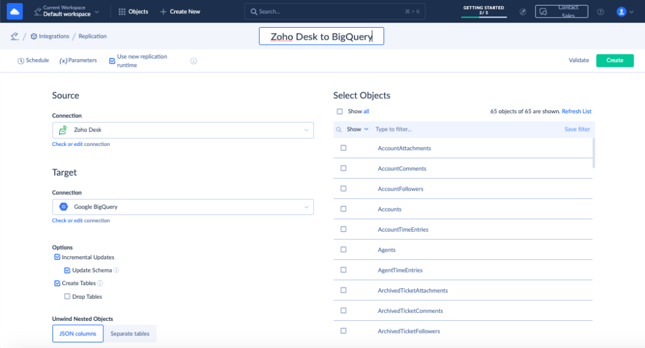
Task: Click the Integrations cube icon
Action: coord(34,36)
